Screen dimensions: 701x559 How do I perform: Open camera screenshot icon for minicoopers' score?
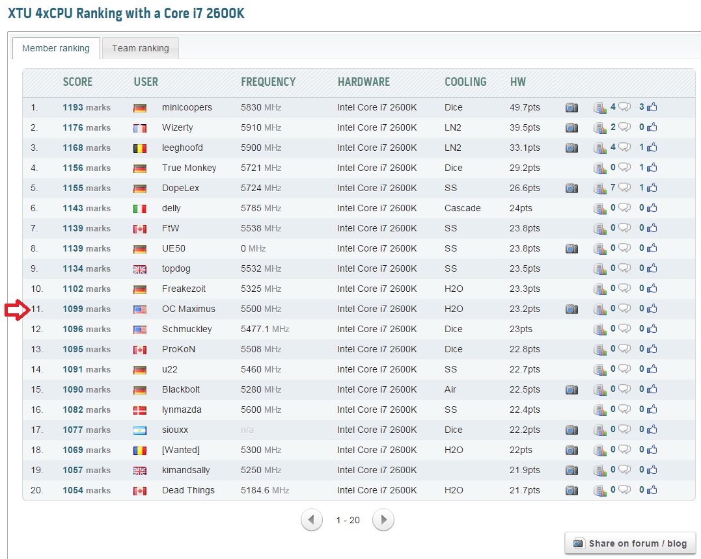571,108
